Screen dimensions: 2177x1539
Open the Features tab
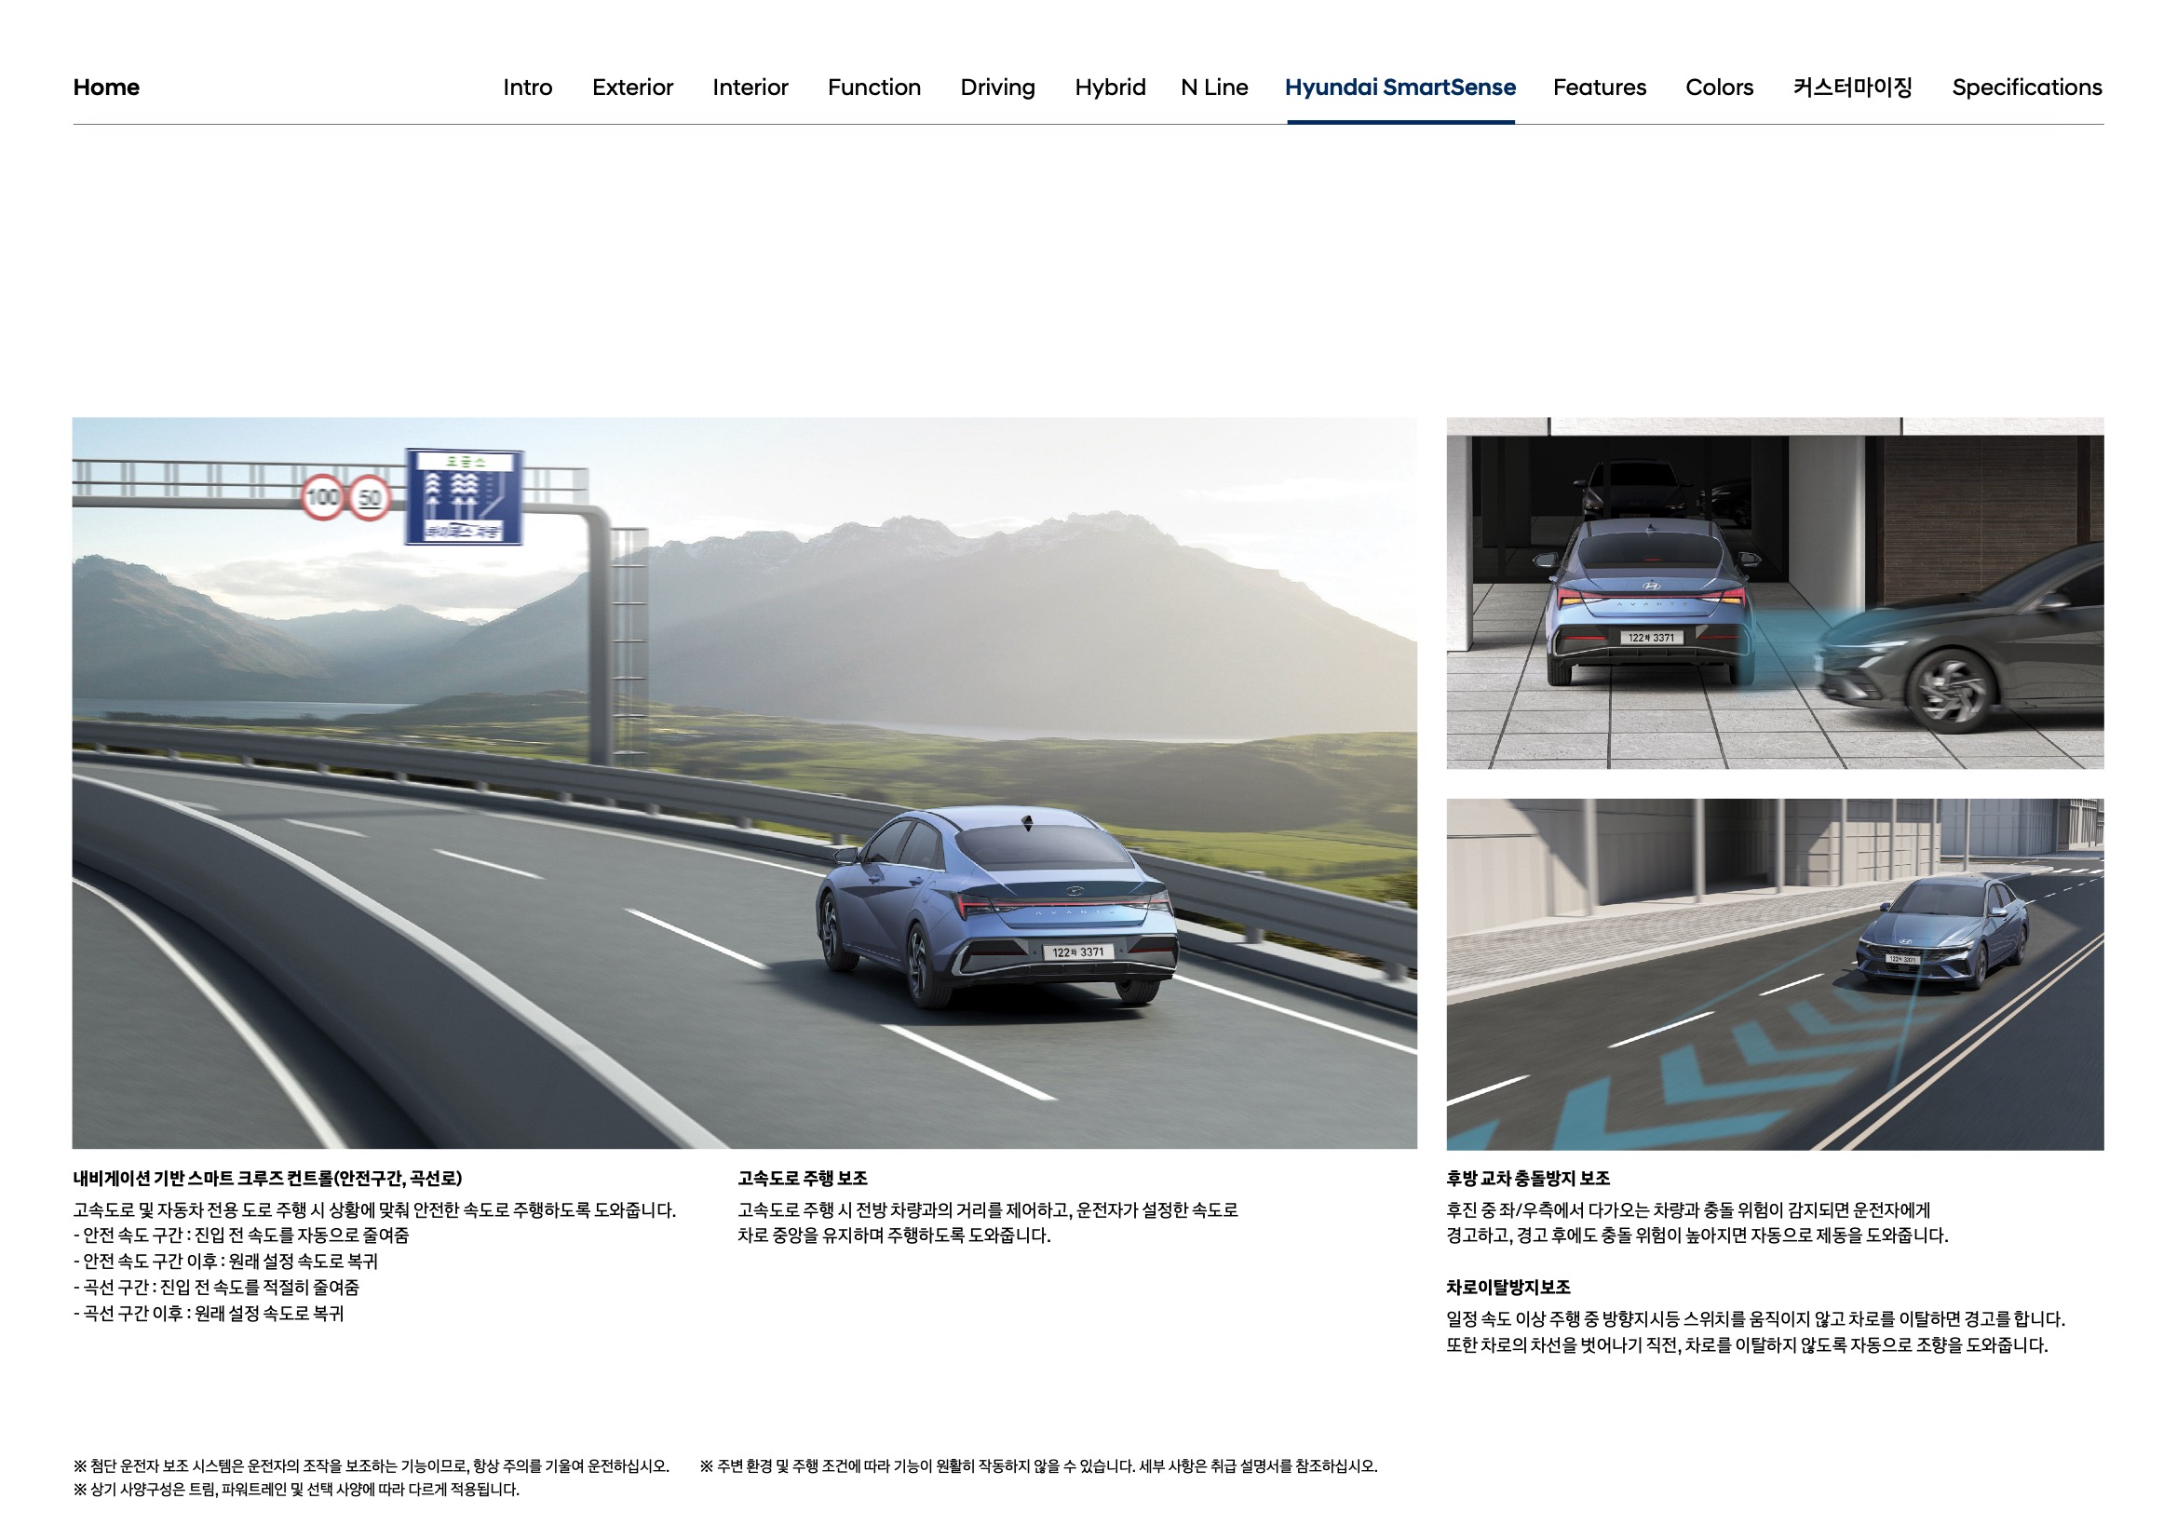[x=1599, y=88]
